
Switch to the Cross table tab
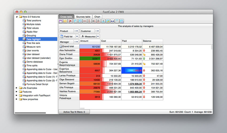pos(66,17)
